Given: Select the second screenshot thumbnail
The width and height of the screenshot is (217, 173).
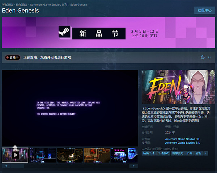Looking at the screenshot, I should pos(43,155).
